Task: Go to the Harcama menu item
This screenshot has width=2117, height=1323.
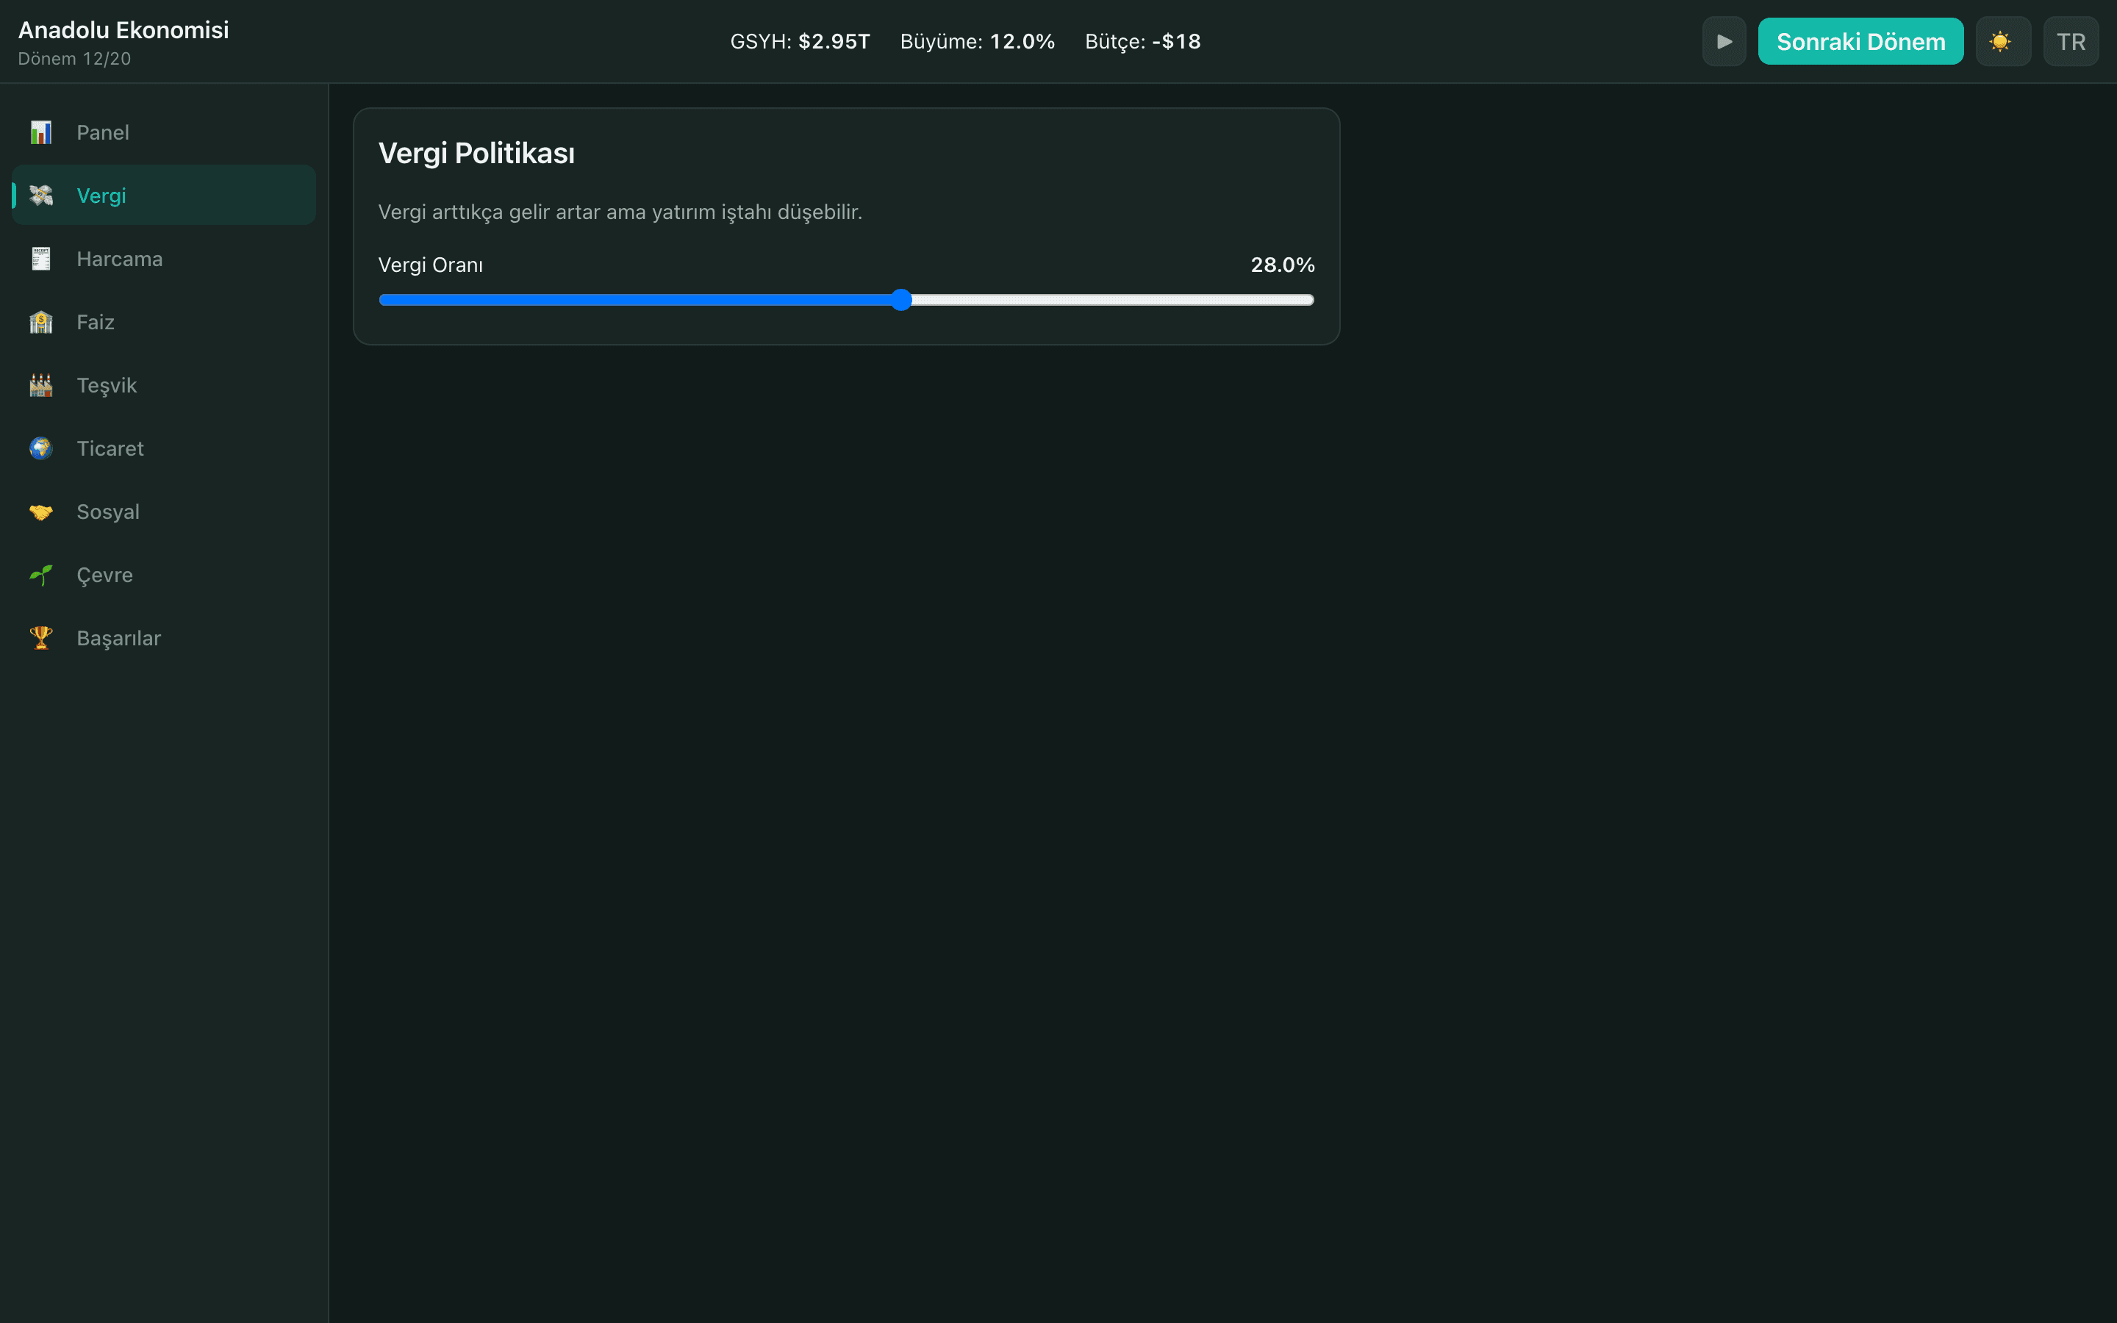Action: tap(164, 259)
